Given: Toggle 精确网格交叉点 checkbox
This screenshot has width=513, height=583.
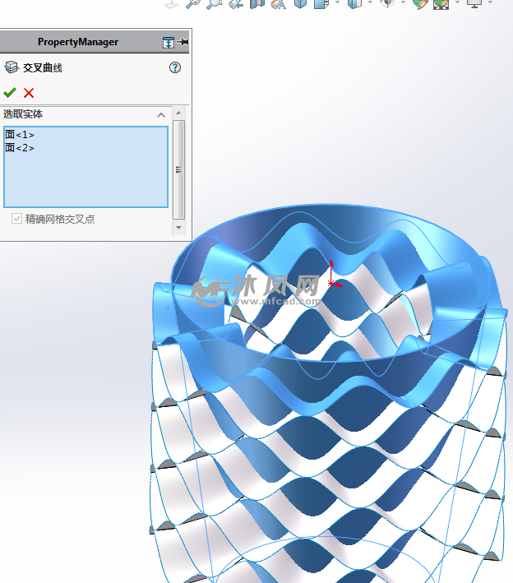Looking at the screenshot, I should click(x=16, y=218).
